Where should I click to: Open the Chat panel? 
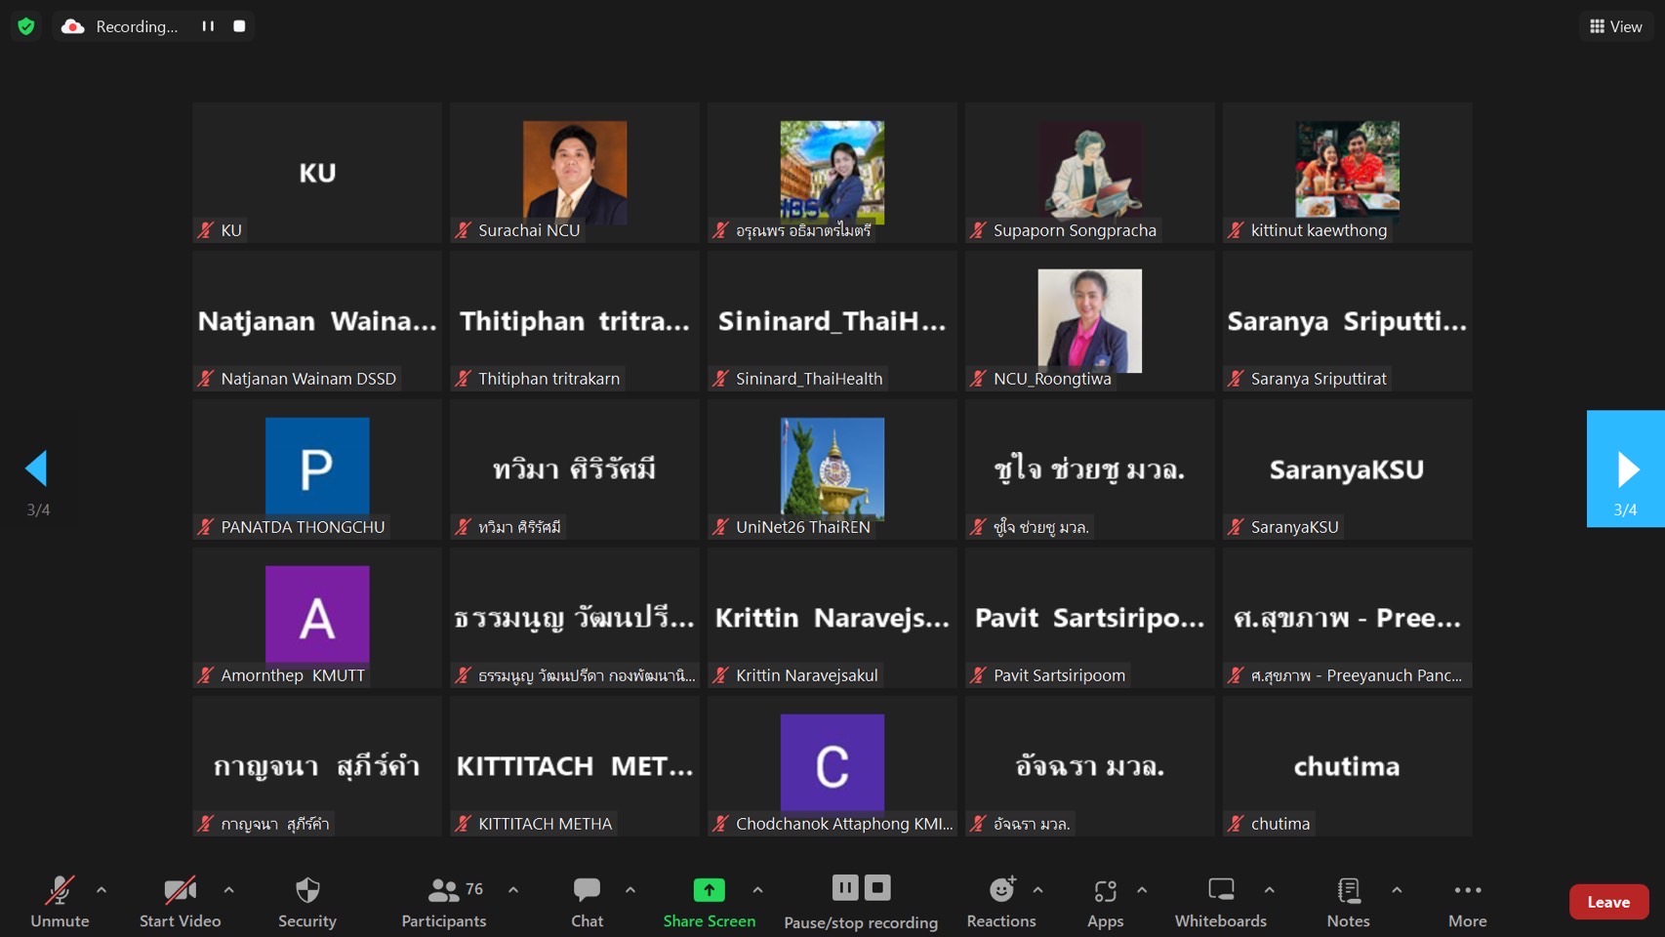[587, 901]
